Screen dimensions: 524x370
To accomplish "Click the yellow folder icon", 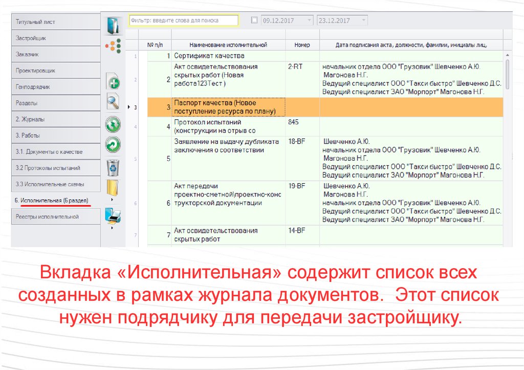I will (x=112, y=188).
